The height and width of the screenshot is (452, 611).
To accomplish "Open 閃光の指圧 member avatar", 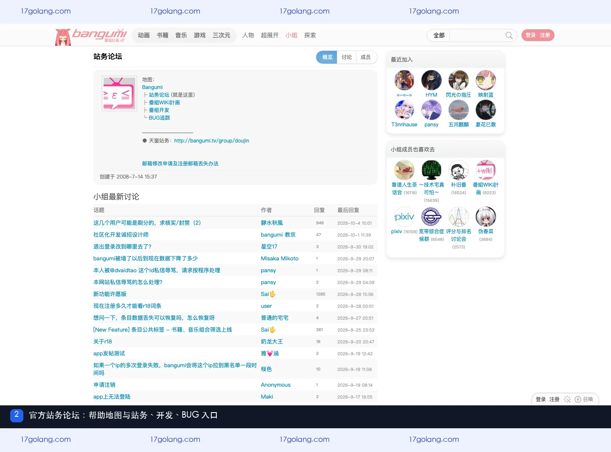I will pyautogui.click(x=459, y=80).
